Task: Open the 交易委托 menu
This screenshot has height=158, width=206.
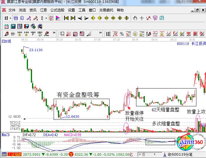Action: click(107, 10)
